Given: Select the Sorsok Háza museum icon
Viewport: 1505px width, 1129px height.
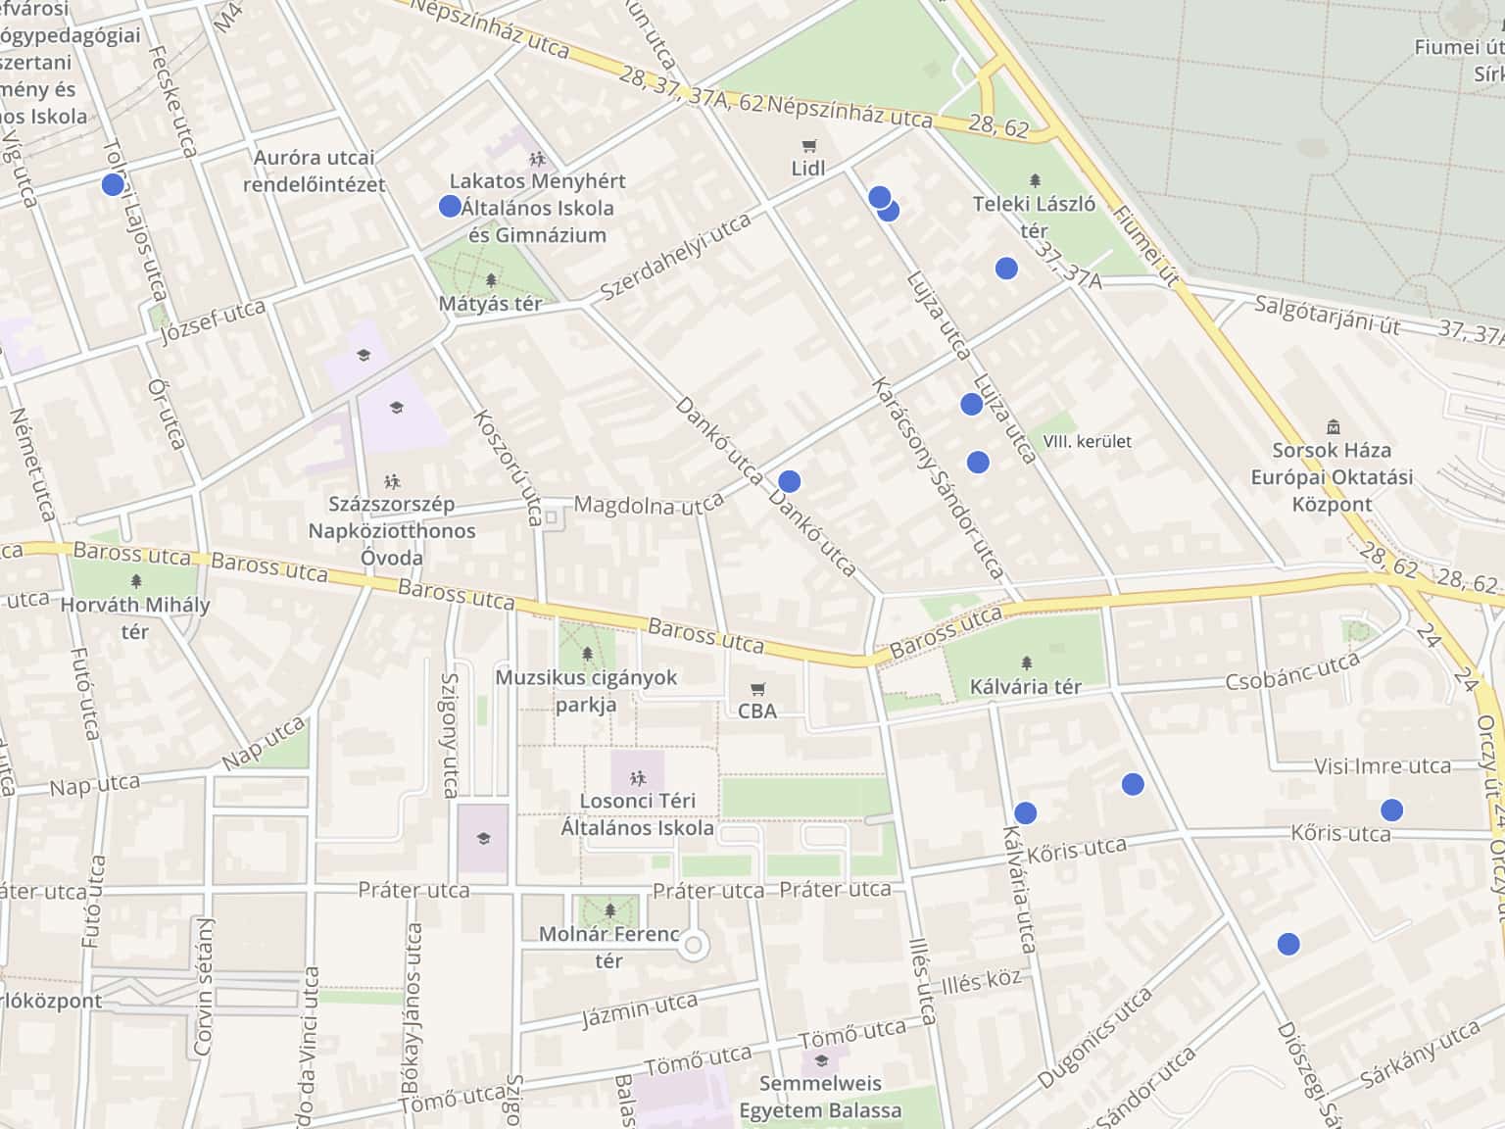Looking at the screenshot, I should point(1333,426).
